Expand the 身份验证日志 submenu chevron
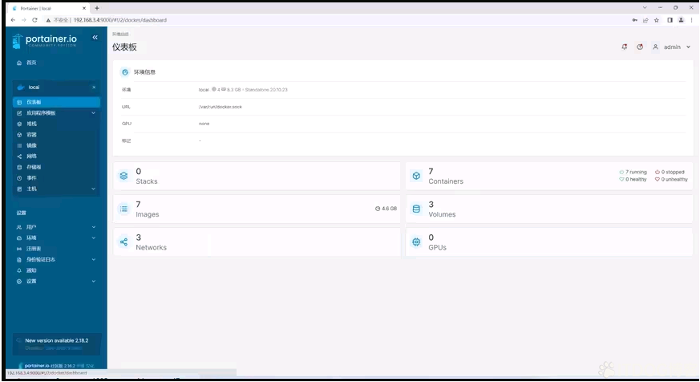 click(93, 259)
